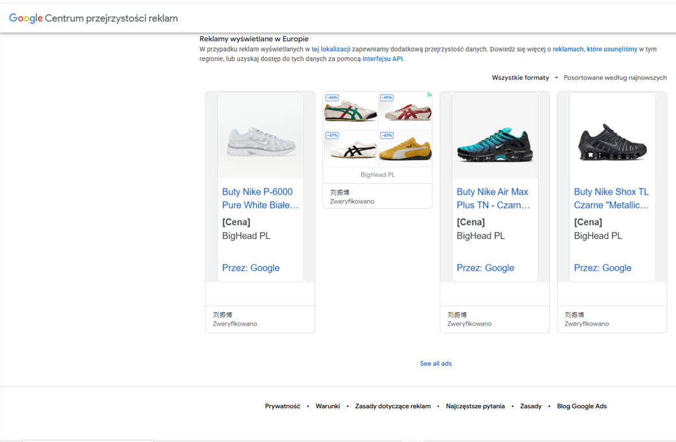Click the AdChoices icon on the BigHead PL collage ad
676x442 pixels.
click(430, 95)
